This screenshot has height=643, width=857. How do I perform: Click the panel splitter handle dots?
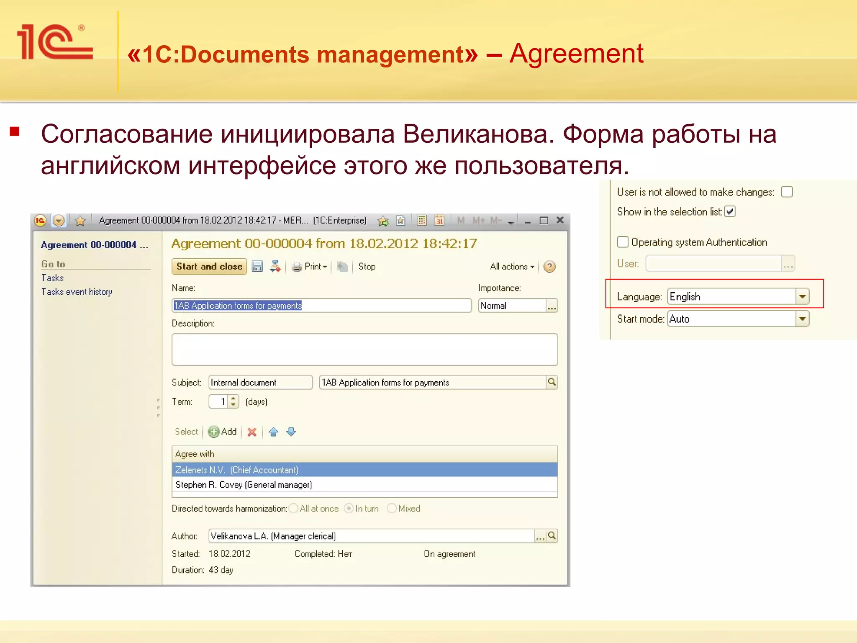point(158,408)
